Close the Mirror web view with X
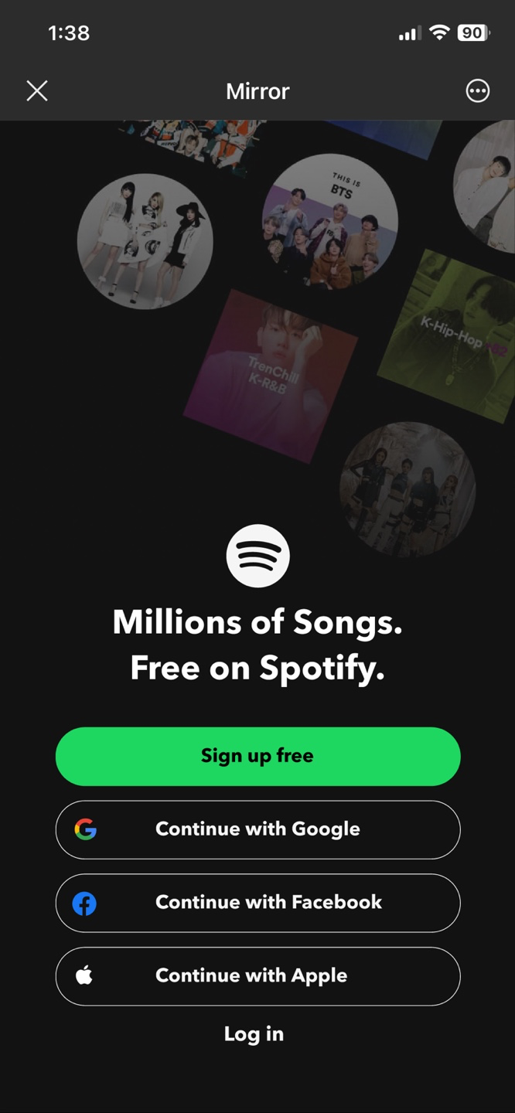 pyautogui.click(x=37, y=91)
